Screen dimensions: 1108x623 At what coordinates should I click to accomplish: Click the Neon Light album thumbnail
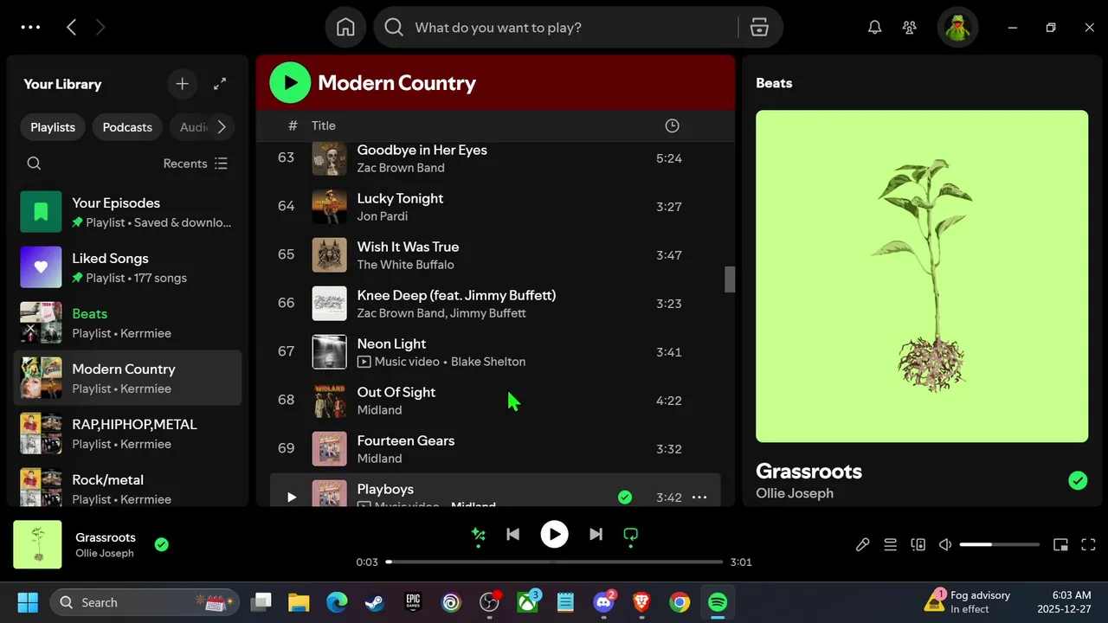pyautogui.click(x=329, y=351)
